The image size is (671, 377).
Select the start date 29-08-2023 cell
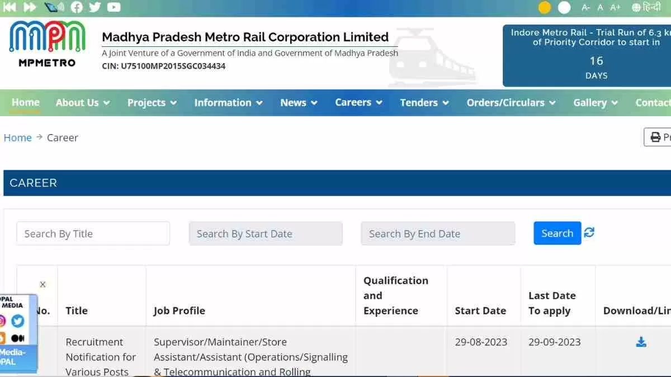point(481,342)
